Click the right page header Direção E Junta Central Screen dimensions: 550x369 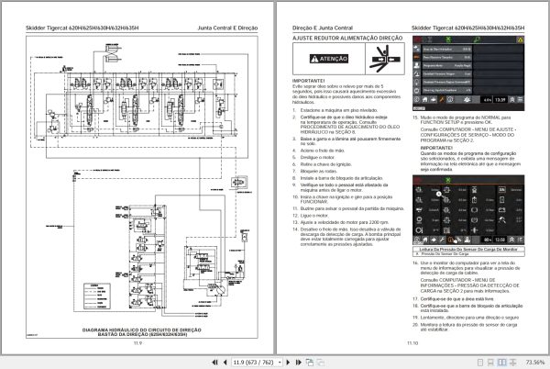[323, 28]
